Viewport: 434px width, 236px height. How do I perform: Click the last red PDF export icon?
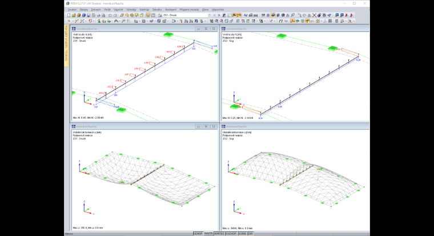(x=352, y=15)
